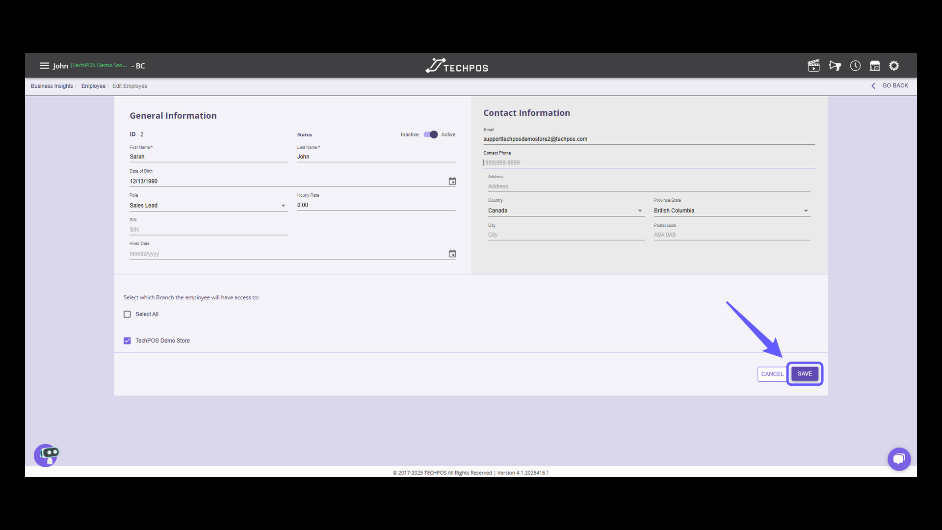The height and width of the screenshot is (530, 942).
Task: Open the Date of Birth calendar picker
Action: coord(452,181)
